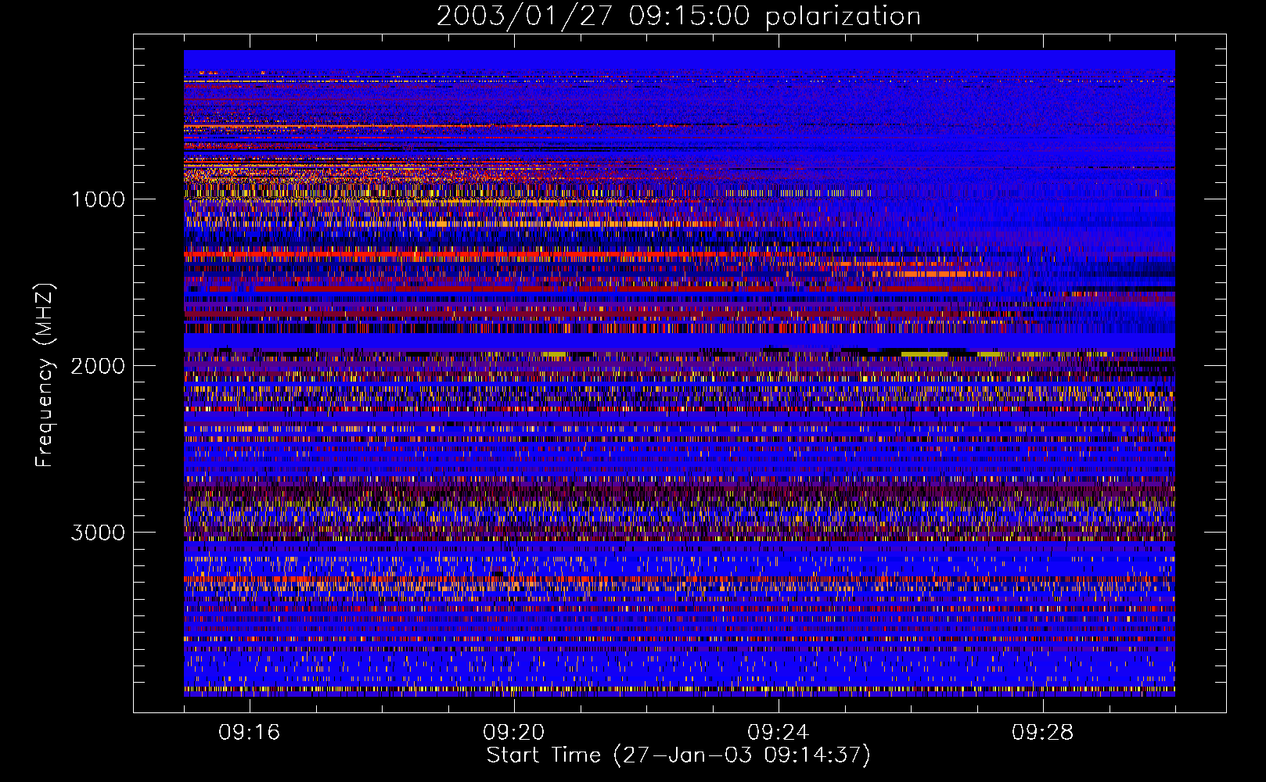Select the 3000 frequency axis label
The image size is (1266, 782).
pyautogui.click(x=98, y=533)
